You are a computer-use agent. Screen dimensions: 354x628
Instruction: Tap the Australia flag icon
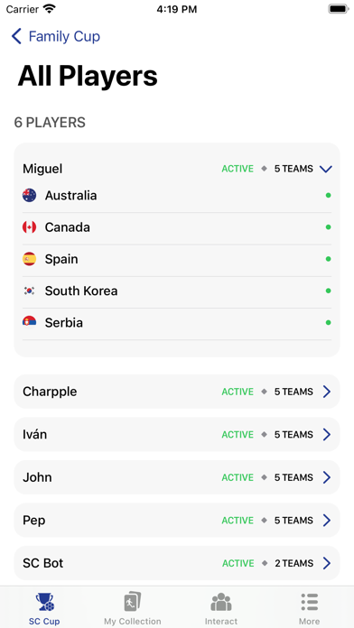click(x=29, y=196)
